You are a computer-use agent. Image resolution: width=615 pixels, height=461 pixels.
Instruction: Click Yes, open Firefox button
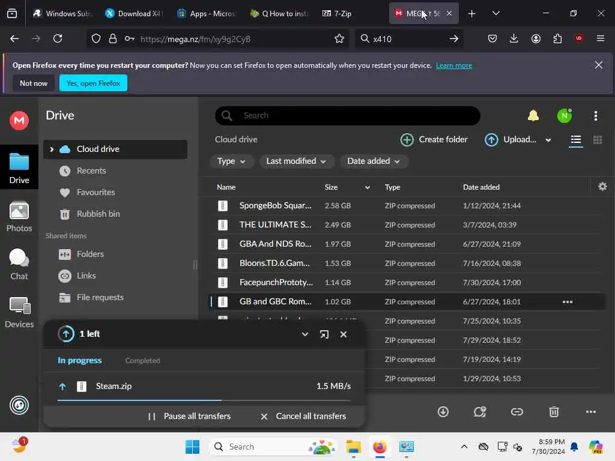[93, 83]
